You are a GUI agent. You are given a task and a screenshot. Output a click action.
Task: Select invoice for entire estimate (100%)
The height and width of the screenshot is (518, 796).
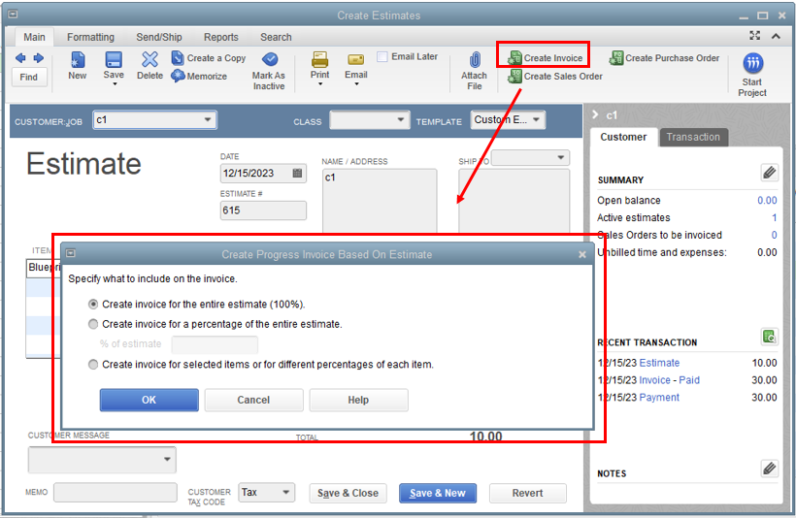(93, 305)
